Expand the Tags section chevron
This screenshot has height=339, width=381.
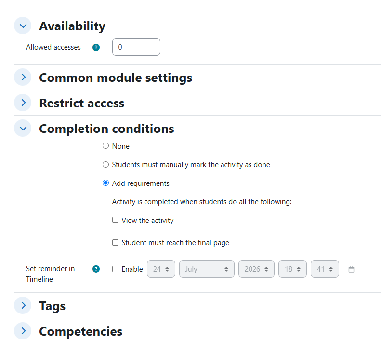(23, 305)
